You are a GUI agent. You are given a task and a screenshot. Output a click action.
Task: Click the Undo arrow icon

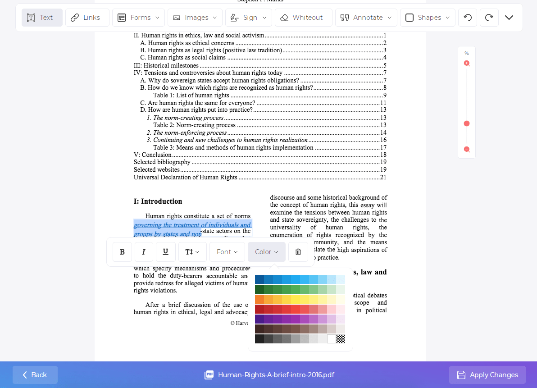point(468,18)
